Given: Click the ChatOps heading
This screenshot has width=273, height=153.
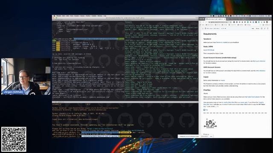Looking at the screenshot, I should [x=207, y=90].
